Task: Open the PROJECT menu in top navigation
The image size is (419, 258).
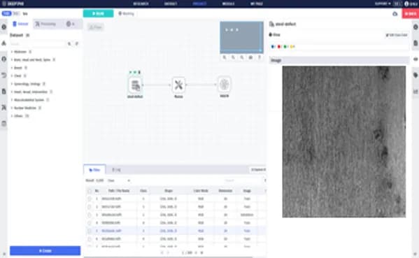Action: pos(199,3)
